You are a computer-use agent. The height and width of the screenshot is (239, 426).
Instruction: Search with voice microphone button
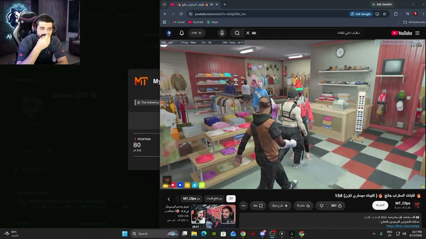[x=222, y=33]
